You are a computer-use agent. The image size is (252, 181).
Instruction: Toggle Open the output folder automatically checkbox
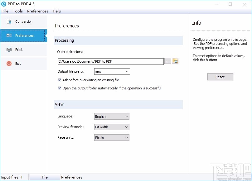click(x=60, y=88)
